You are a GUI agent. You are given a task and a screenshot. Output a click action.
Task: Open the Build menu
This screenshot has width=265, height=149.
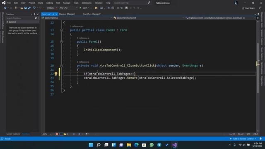[x=41, y=3]
